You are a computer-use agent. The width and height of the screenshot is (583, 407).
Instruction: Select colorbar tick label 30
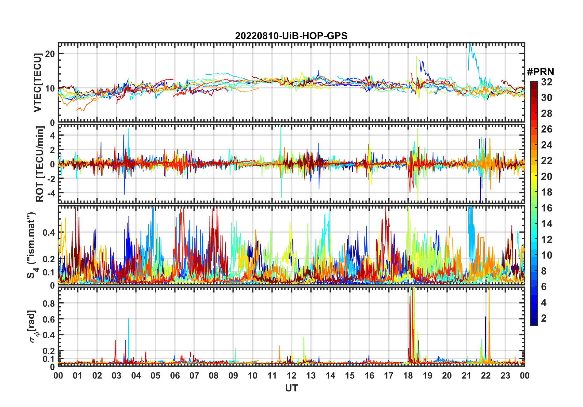point(547,98)
